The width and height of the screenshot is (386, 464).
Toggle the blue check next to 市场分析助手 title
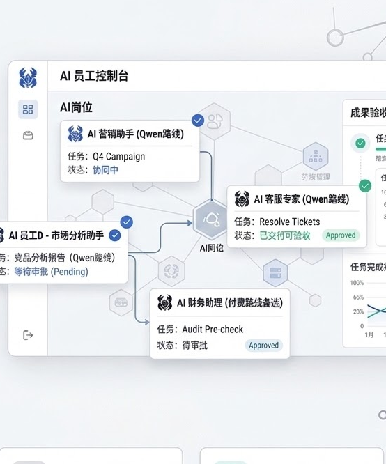point(115,235)
